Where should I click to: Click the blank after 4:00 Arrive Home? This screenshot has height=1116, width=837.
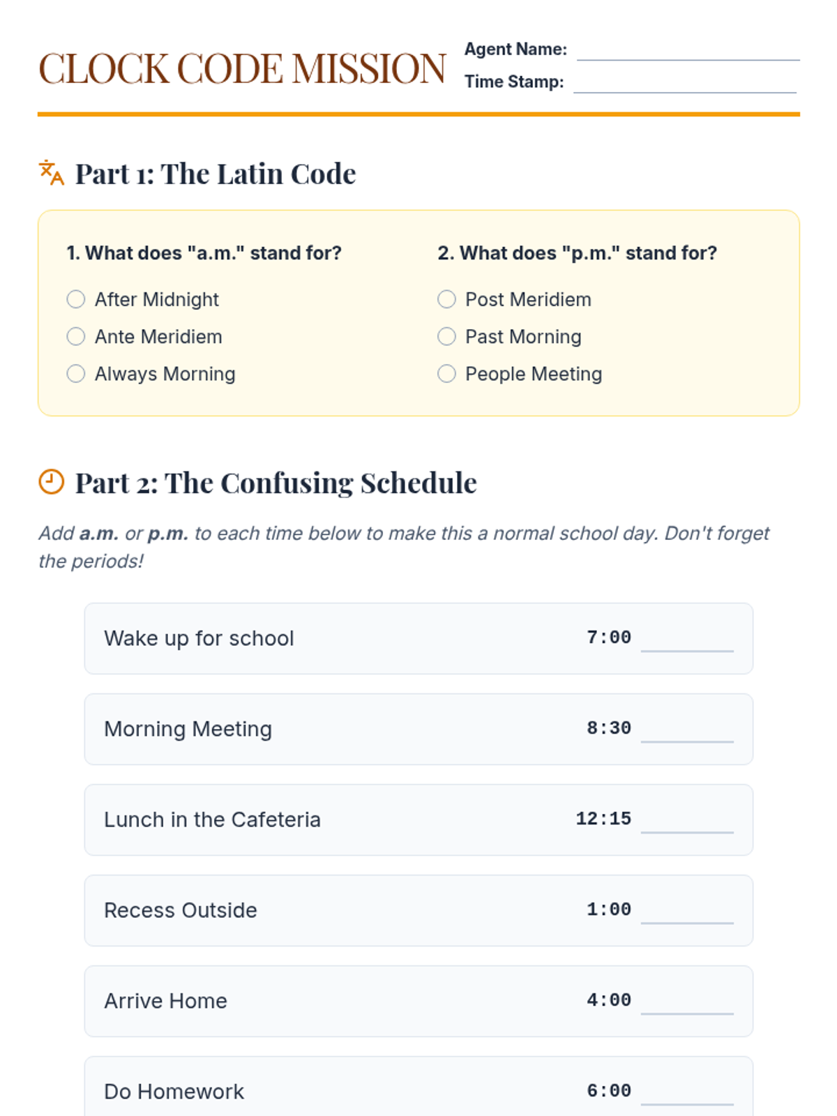click(687, 1003)
